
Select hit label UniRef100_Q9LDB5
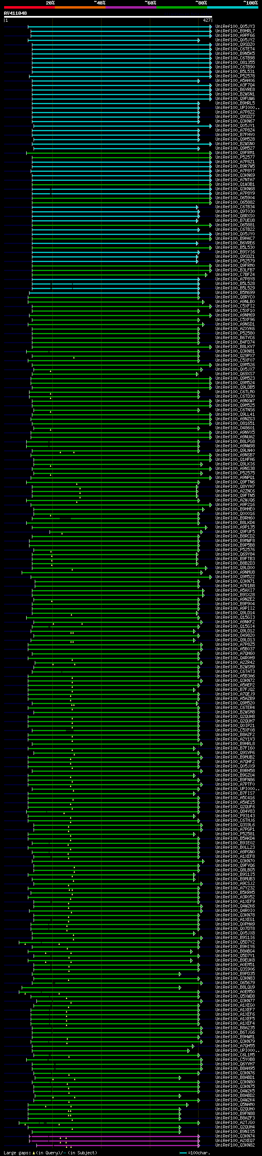tap(235, 387)
